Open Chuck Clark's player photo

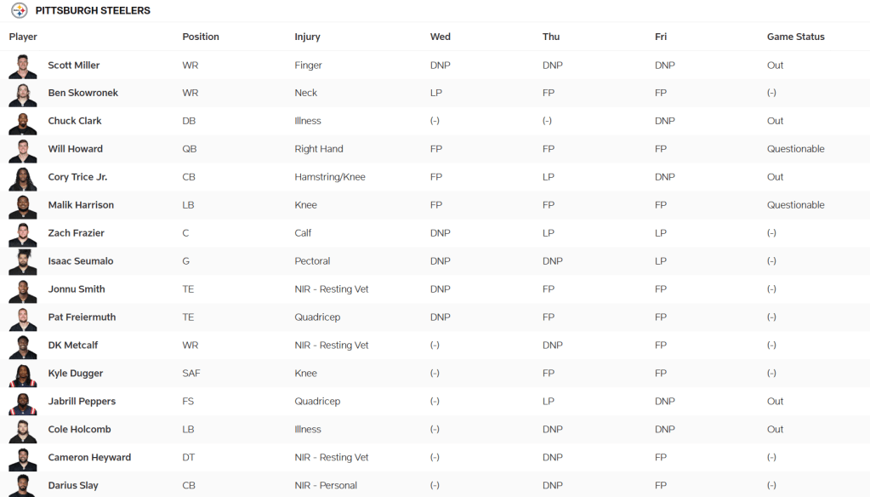coord(23,123)
